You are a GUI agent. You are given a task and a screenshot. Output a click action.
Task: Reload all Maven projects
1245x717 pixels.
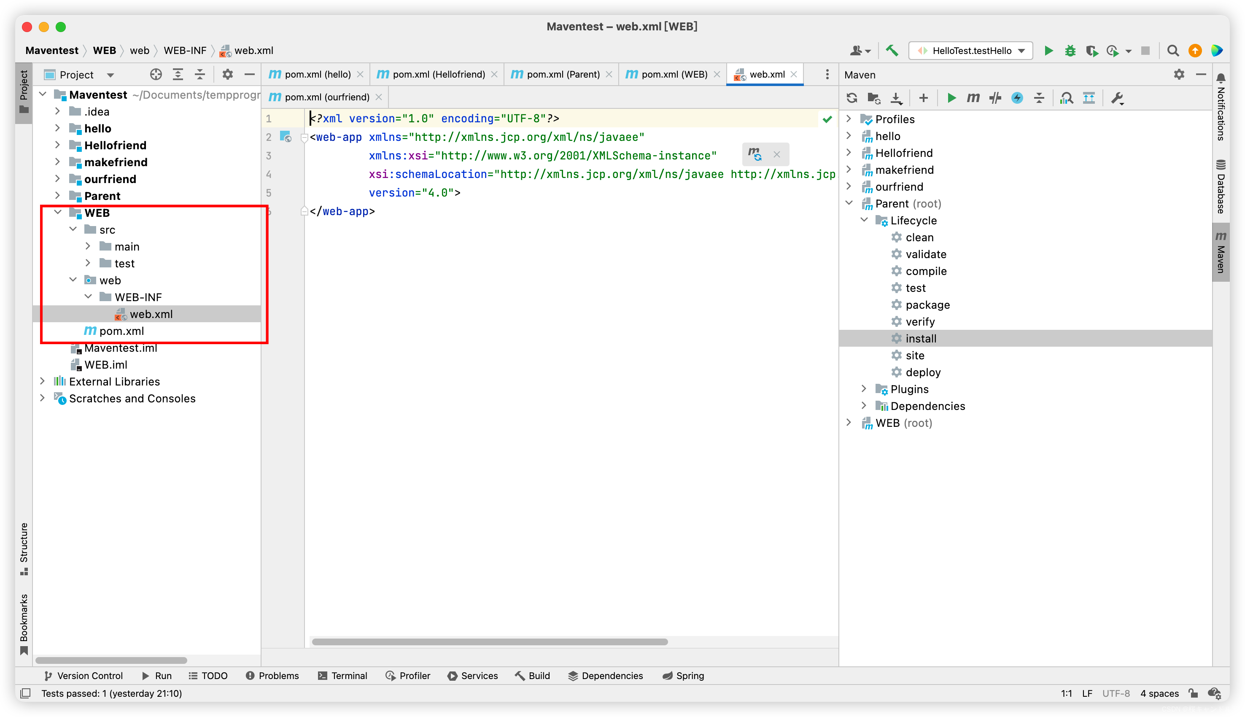tap(852, 98)
